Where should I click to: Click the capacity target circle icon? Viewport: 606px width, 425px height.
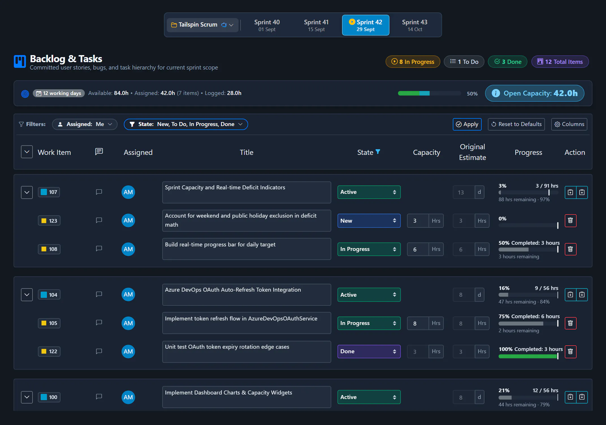25,94
